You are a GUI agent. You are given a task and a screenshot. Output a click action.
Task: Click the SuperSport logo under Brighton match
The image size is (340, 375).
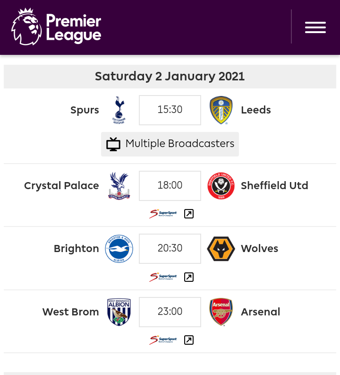163,277
